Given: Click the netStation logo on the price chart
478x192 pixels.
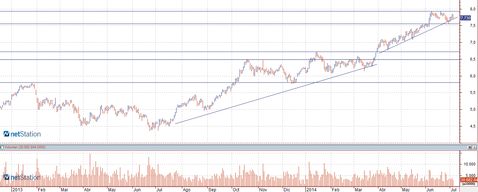Looking at the screenshot, I should tap(22, 134).
